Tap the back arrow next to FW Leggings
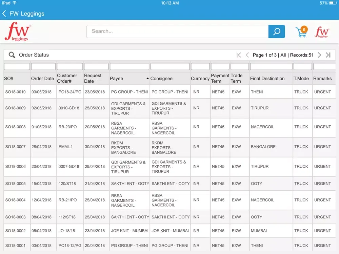 pos(4,14)
